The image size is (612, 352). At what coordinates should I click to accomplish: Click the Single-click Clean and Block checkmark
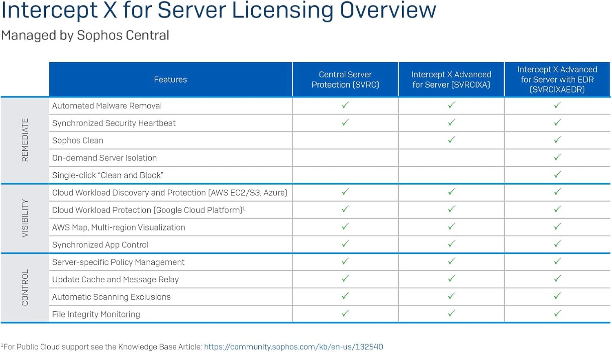pyautogui.click(x=557, y=174)
